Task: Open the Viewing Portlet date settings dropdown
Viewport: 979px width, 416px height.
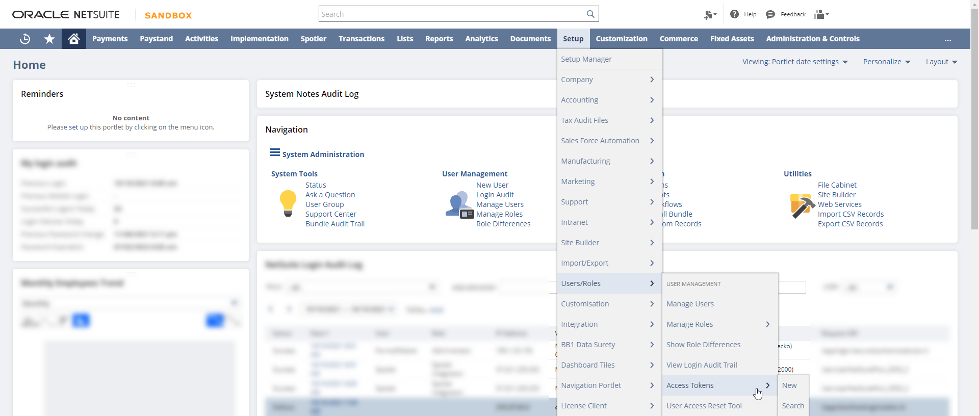Action: (795, 62)
